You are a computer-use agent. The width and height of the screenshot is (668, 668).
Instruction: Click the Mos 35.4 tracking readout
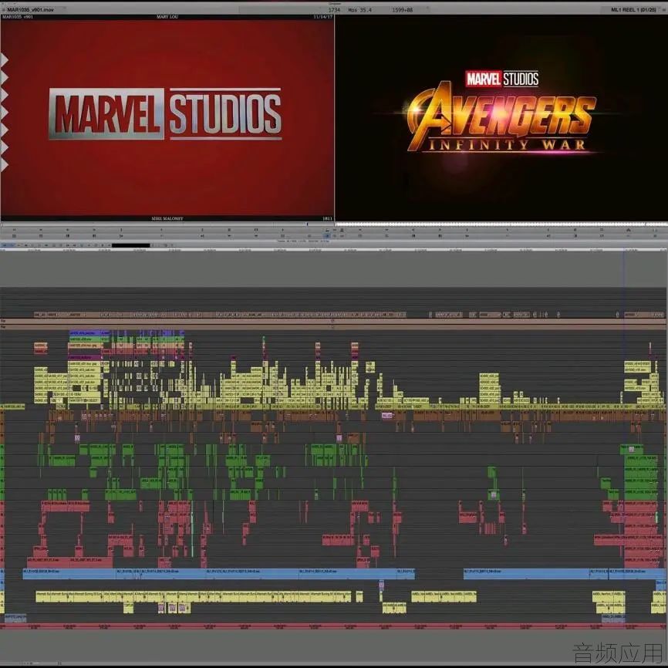point(359,9)
